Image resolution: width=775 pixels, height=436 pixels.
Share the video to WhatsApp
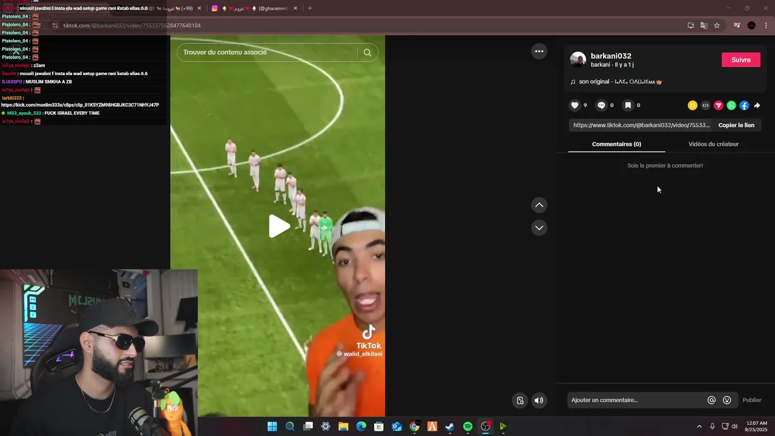(x=731, y=105)
